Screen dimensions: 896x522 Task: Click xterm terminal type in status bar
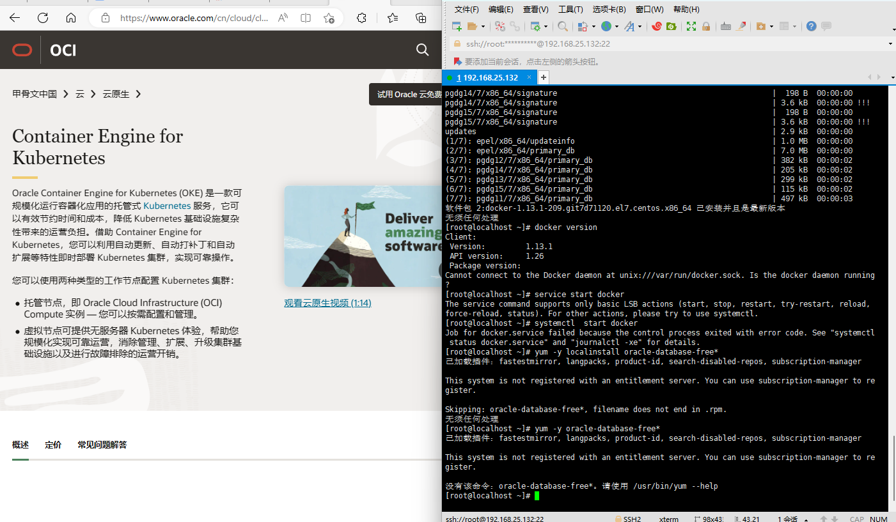pyautogui.click(x=669, y=519)
